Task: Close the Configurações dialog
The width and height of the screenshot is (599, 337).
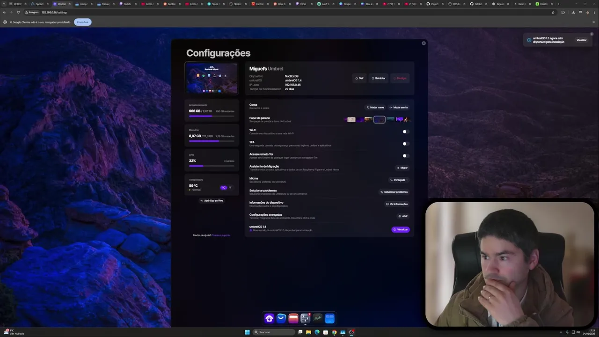Action: (424, 43)
